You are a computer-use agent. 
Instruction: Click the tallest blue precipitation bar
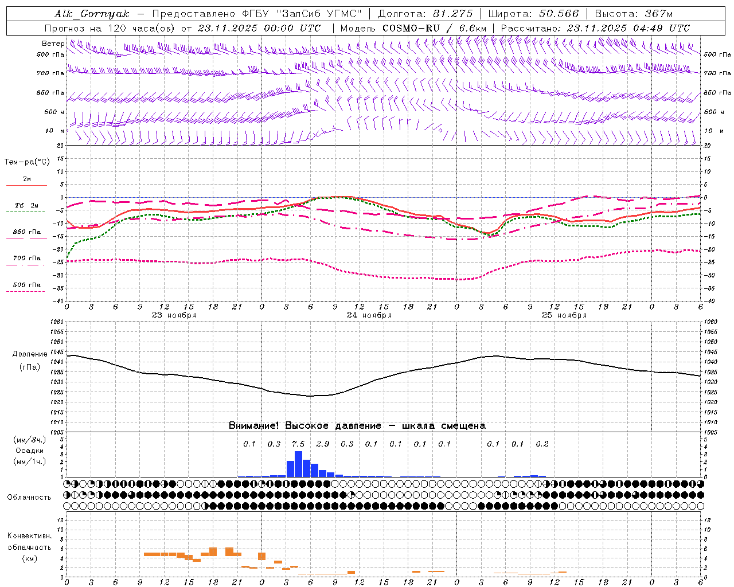298,464
